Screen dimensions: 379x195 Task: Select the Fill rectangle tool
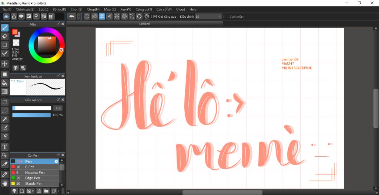(4, 74)
